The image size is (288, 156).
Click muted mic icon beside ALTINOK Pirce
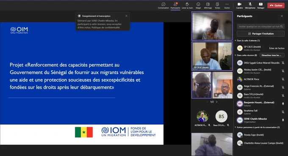click(283, 79)
